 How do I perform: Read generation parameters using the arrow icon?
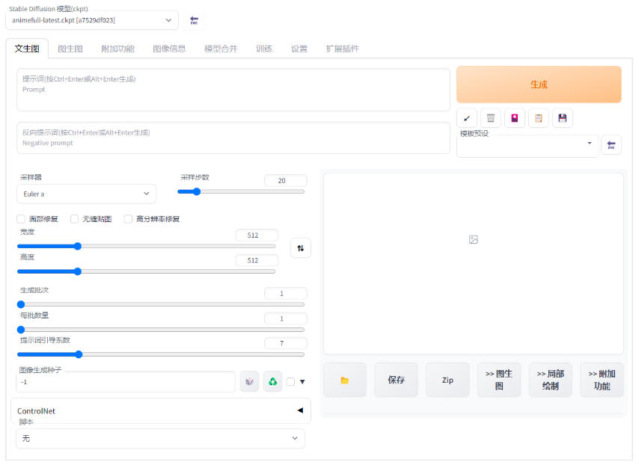click(x=466, y=118)
